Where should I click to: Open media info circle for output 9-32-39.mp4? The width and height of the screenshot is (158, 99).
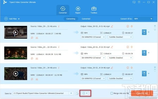point(128,47)
